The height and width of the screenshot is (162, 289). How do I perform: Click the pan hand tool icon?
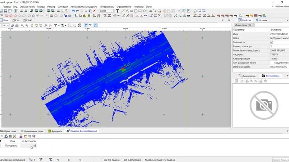click(32, 25)
